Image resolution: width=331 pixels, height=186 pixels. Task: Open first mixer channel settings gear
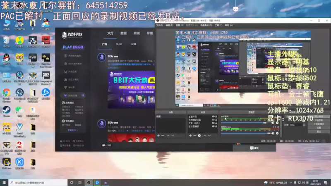point(277,123)
